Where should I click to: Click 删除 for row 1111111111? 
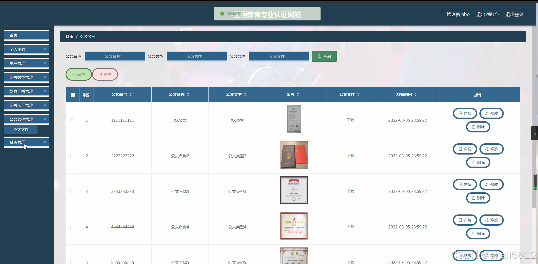coord(478,127)
